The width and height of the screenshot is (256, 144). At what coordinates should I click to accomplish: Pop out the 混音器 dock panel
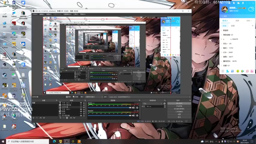(x=140, y=100)
